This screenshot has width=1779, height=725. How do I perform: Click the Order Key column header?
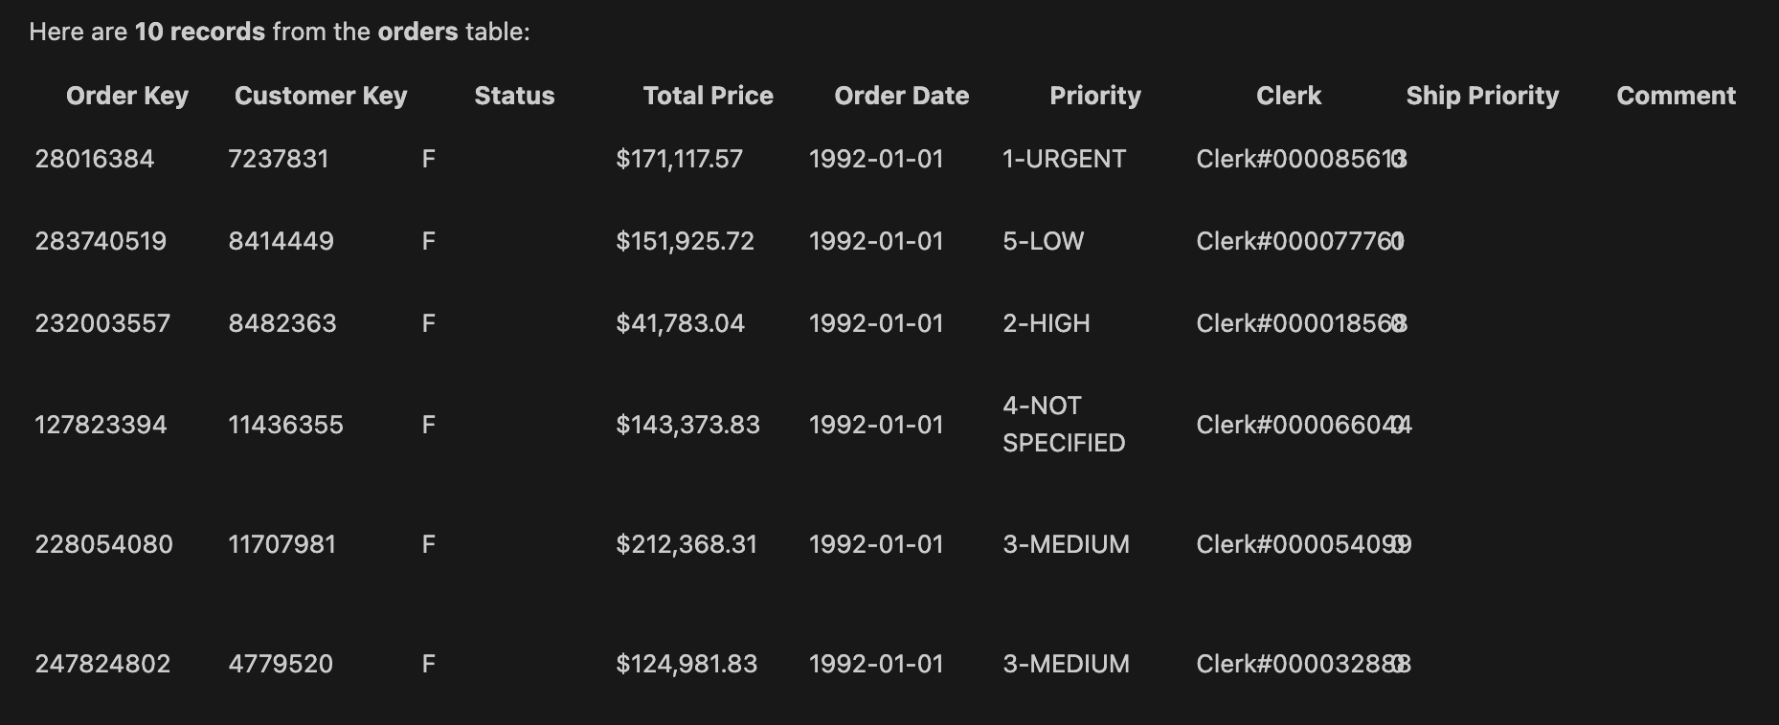point(127,96)
